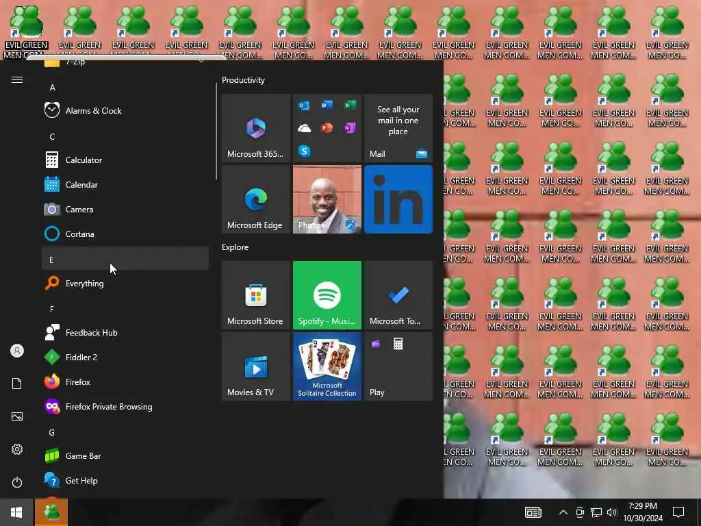
Task: Click the Productivity group heading
Action: (243, 80)
